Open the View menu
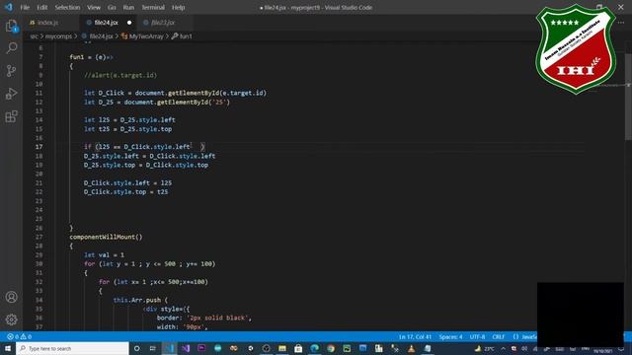Screen dimensions: 632x355 [x=94, y=7]
